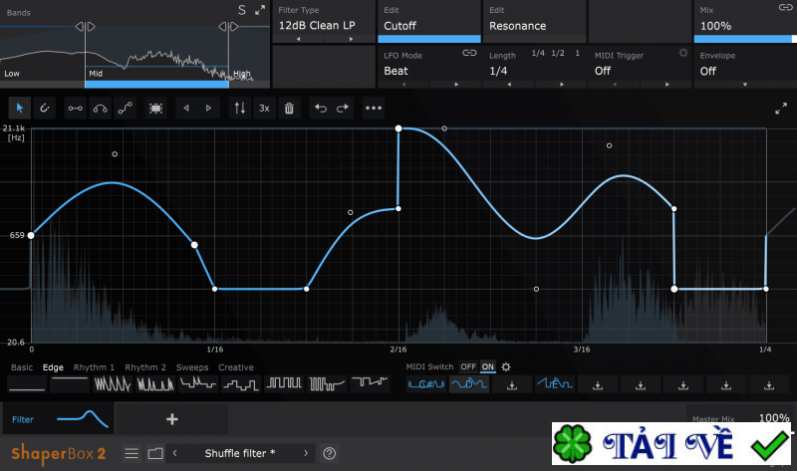Turn MIDI Switch OFF

click(467, 366)
